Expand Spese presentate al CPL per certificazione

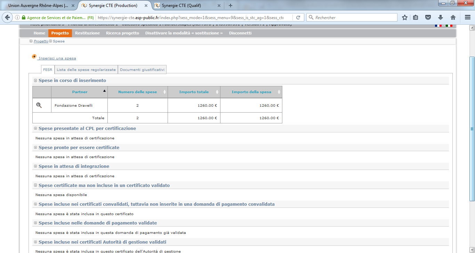point(35,128)
